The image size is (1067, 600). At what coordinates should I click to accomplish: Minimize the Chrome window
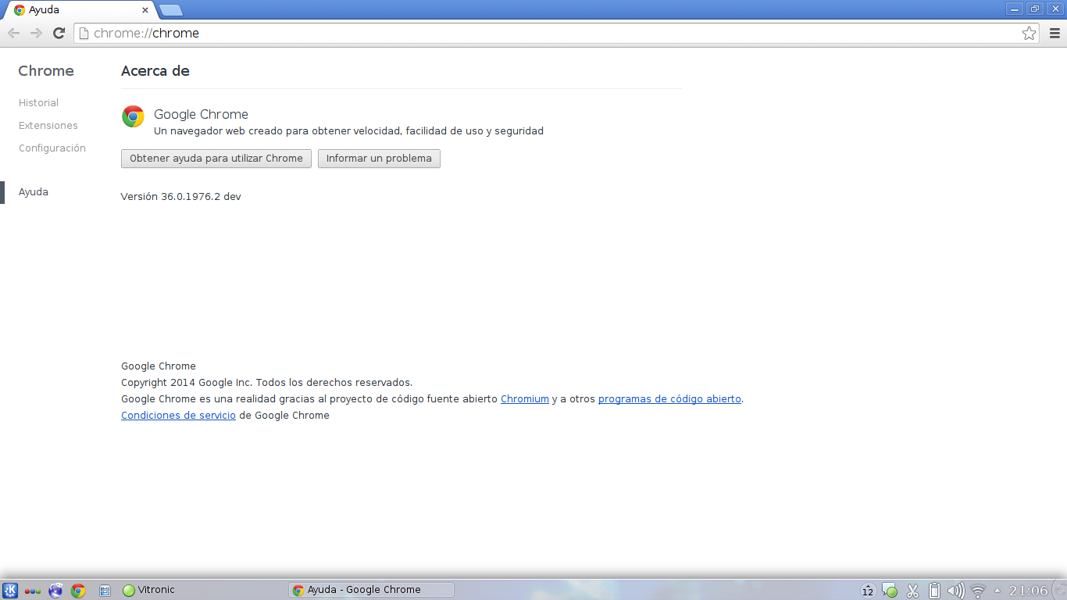click(x=1015, y=9)
